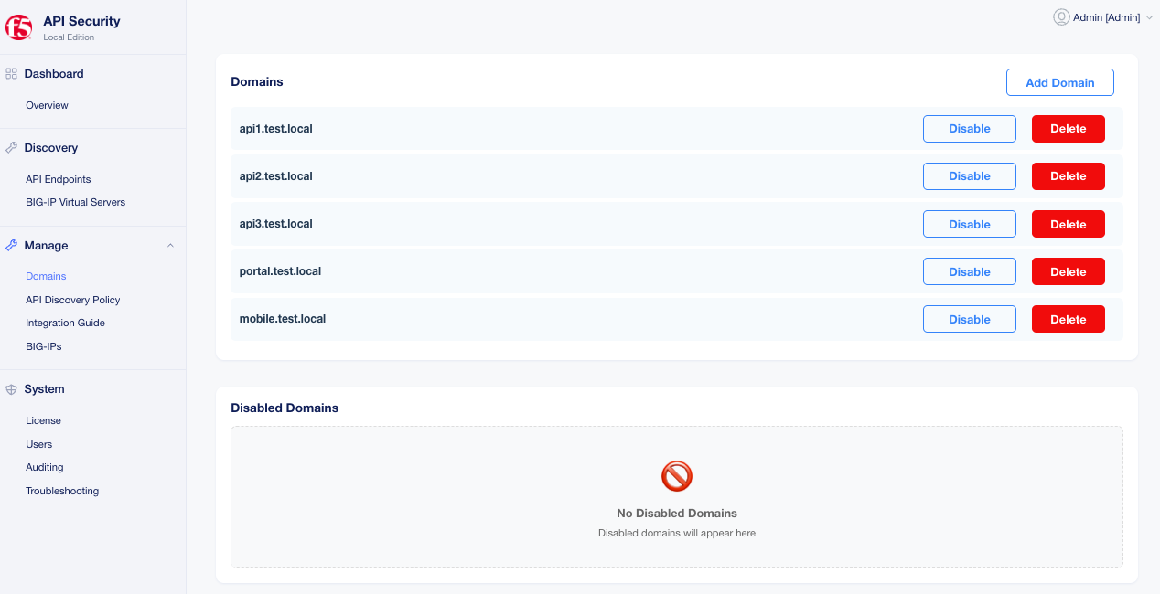Click the api2.test.local domain name

pos(276,176)
